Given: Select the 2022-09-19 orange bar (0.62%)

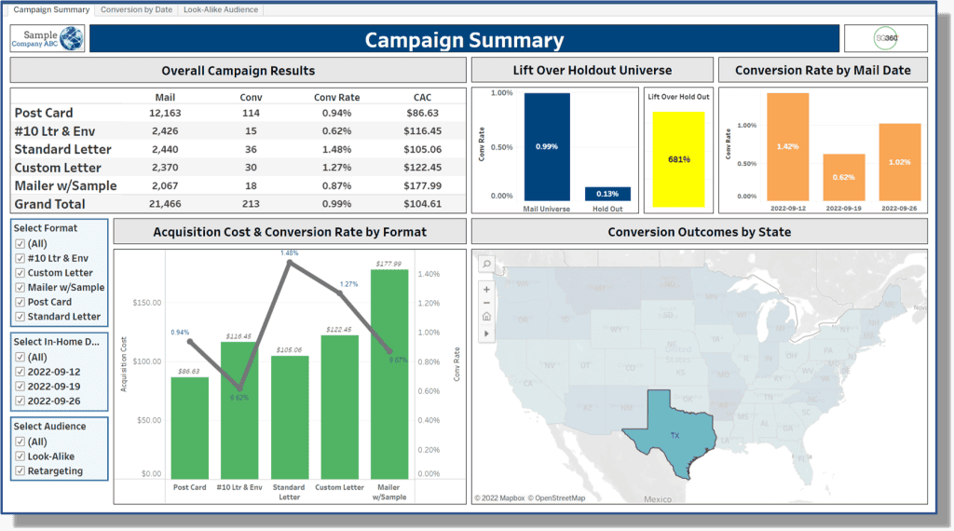Looking at the screenshot, I should 844,177.
